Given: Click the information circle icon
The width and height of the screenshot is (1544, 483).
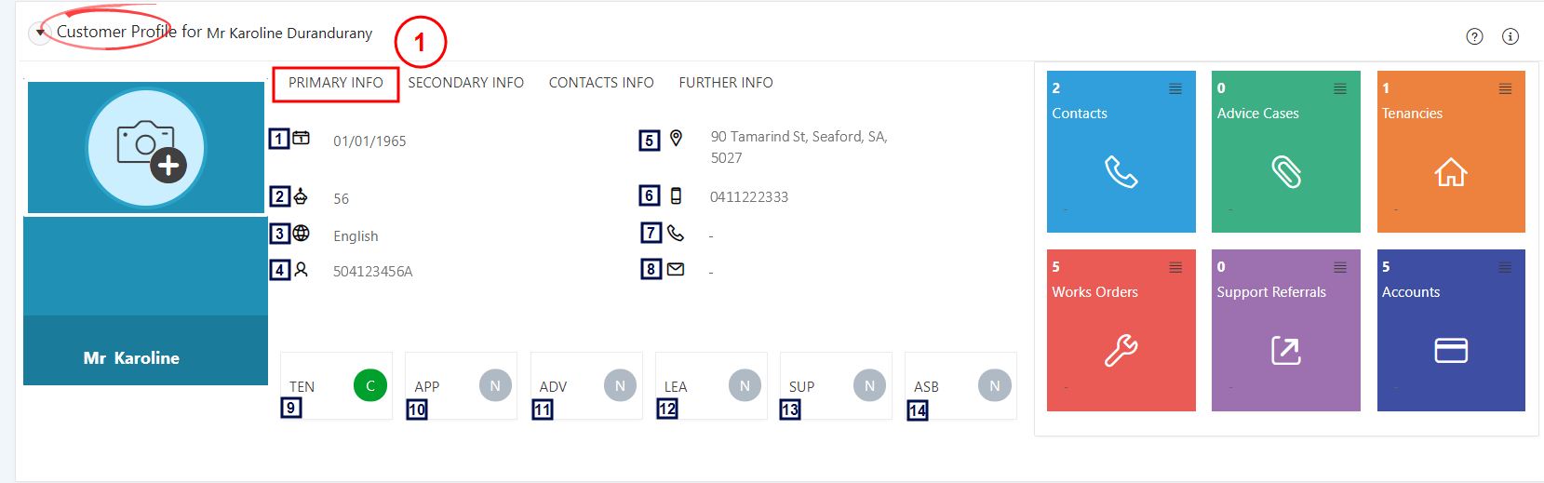Looking at the screenshot, I should pyautogui.click(x=1510, y=36).
